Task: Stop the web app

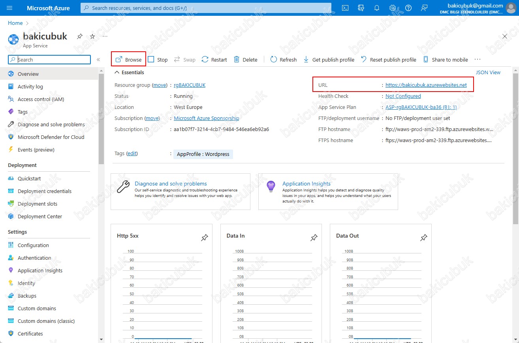Action: [x=158, y=60]
